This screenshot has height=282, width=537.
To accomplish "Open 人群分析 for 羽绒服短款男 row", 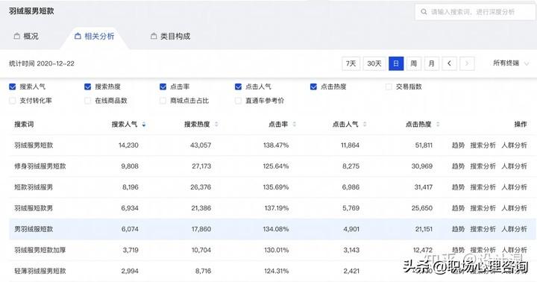I will pos(514,208).
